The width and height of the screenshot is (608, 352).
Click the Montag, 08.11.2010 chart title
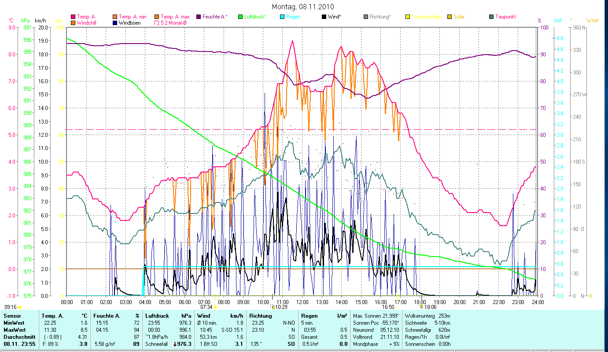[303, 7]
